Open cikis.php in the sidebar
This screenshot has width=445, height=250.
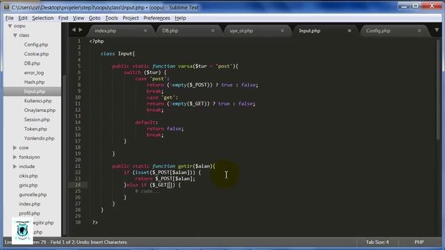[x=29, y=176]
